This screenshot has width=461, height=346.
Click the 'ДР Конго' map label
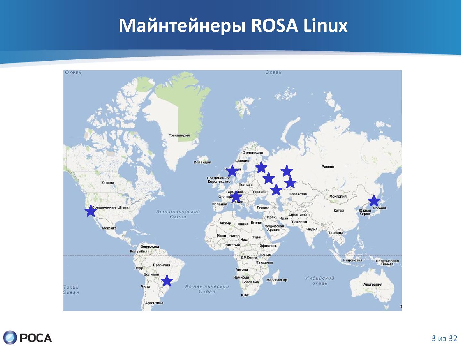pos(249,258)
